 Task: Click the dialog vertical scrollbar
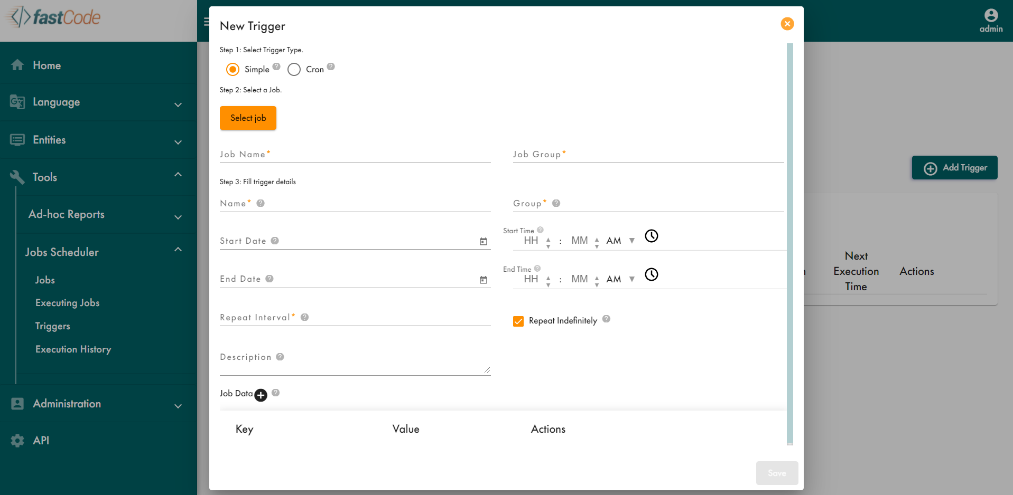(x=790, y=243)
